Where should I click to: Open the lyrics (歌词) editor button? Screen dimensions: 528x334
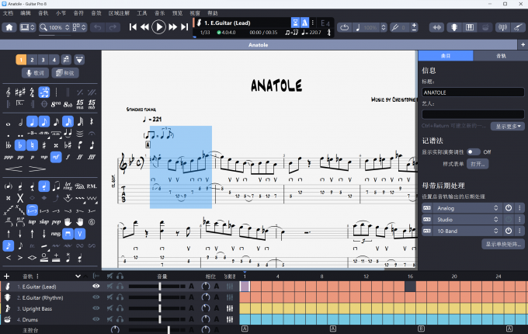pos(36,73)
